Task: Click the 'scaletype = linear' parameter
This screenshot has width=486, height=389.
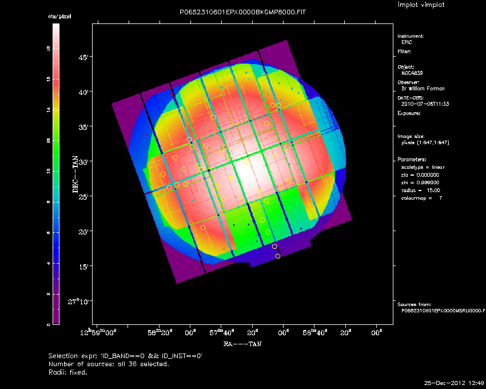Action: coord(423,167)
